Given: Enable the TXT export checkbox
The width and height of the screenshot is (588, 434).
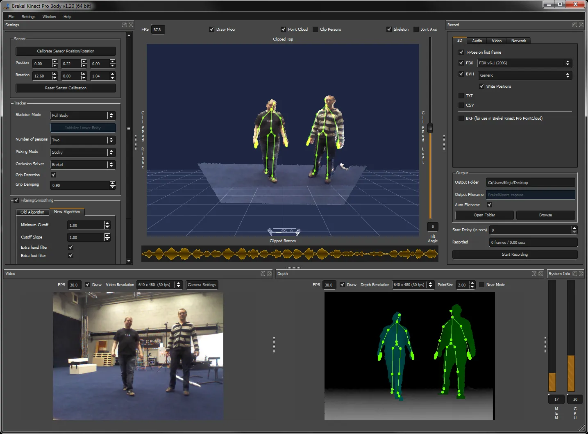Looking at the screenshot, I should [461, 95].
